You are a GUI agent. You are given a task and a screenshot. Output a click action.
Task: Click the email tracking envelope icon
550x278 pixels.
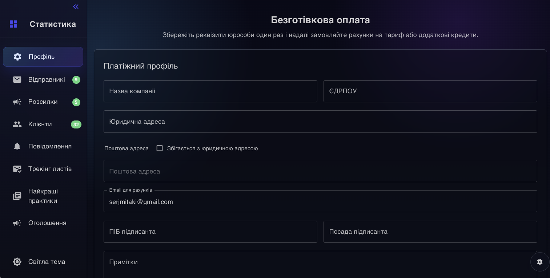[17, 169]
